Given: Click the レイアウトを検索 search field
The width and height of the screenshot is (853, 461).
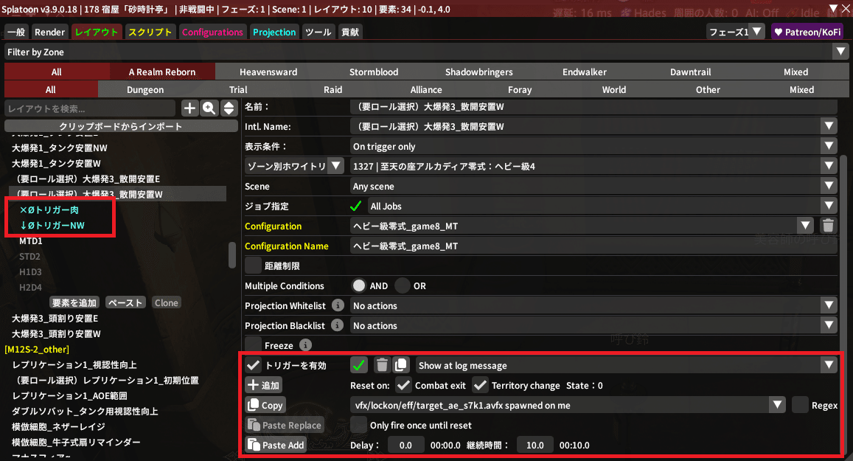Looking at the screenshot, I should [91, 108].
